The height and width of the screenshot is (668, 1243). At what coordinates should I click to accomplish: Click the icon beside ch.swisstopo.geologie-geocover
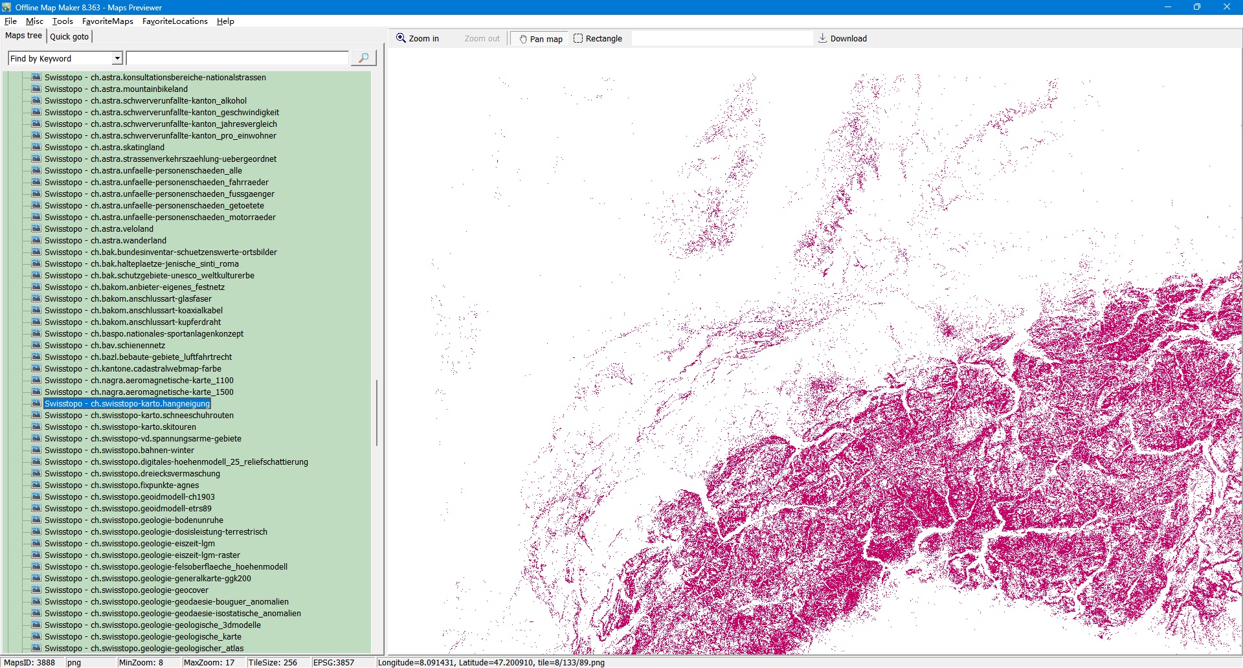pos(36,590)
